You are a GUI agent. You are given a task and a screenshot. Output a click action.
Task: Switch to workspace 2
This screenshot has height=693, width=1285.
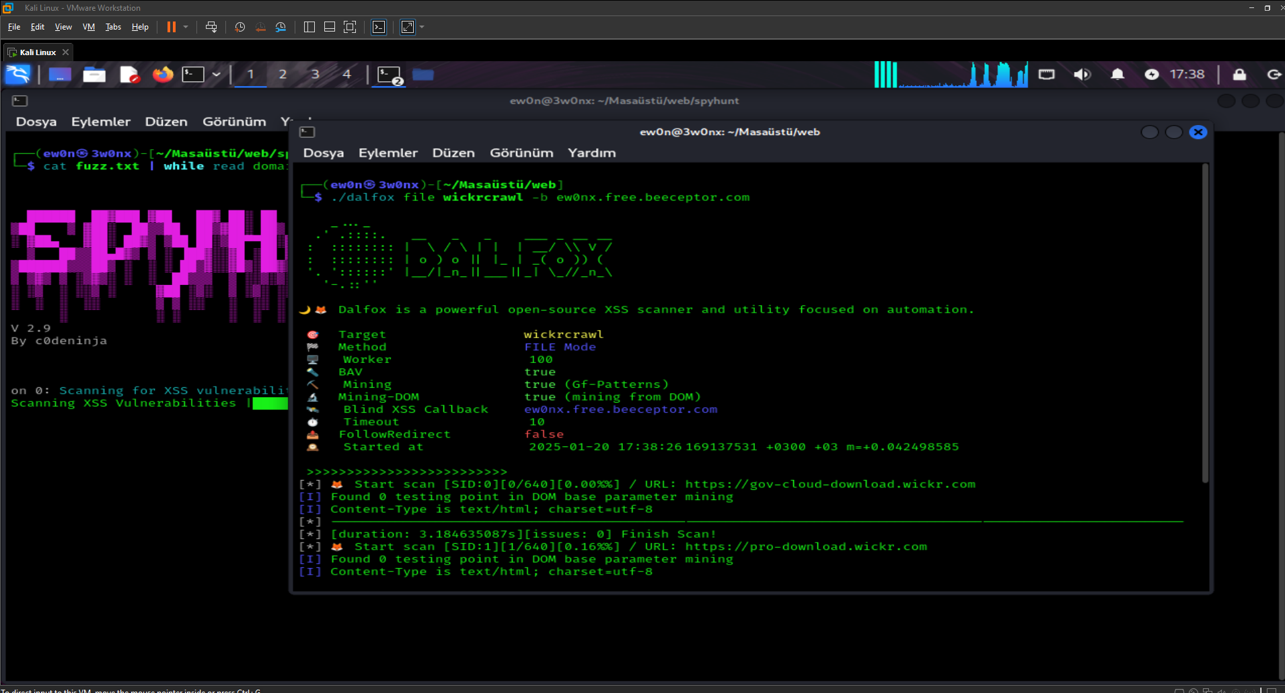click(283, 74)
